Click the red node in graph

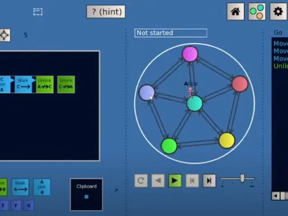[x=240, y=84]
